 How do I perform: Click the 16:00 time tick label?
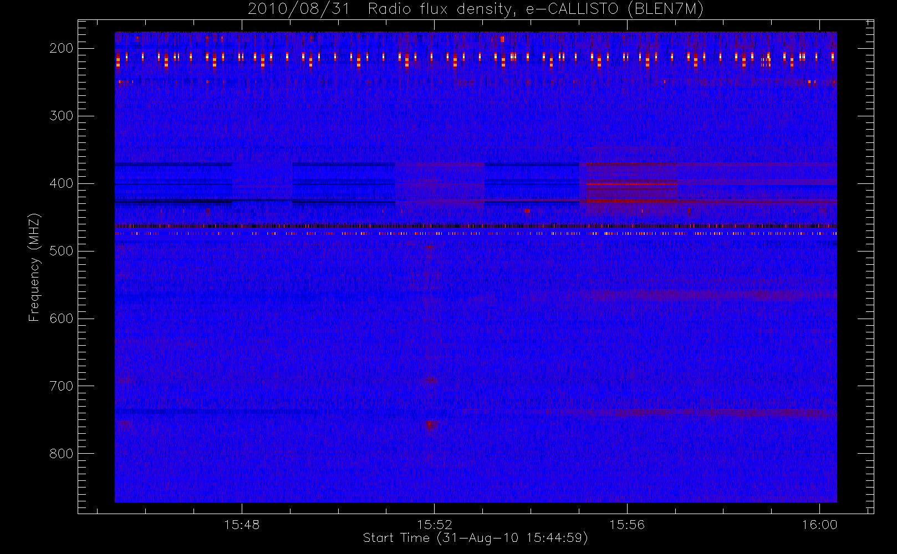click(x=819, y=525)
